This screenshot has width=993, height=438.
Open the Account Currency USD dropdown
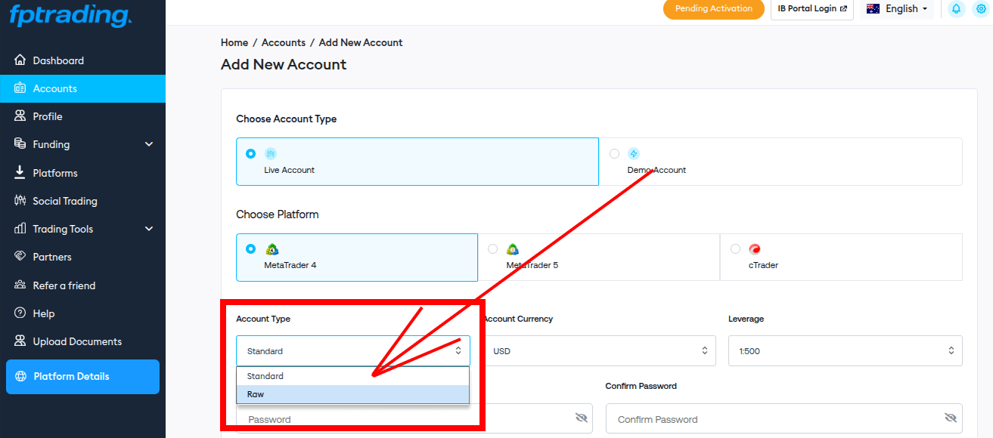click(599, 351)
